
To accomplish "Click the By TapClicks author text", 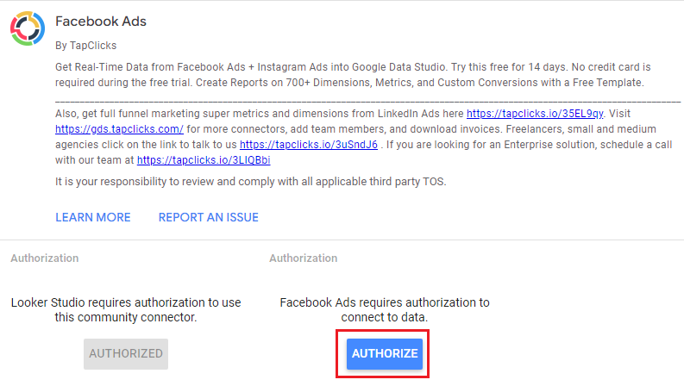I will [x=86, y=46].
